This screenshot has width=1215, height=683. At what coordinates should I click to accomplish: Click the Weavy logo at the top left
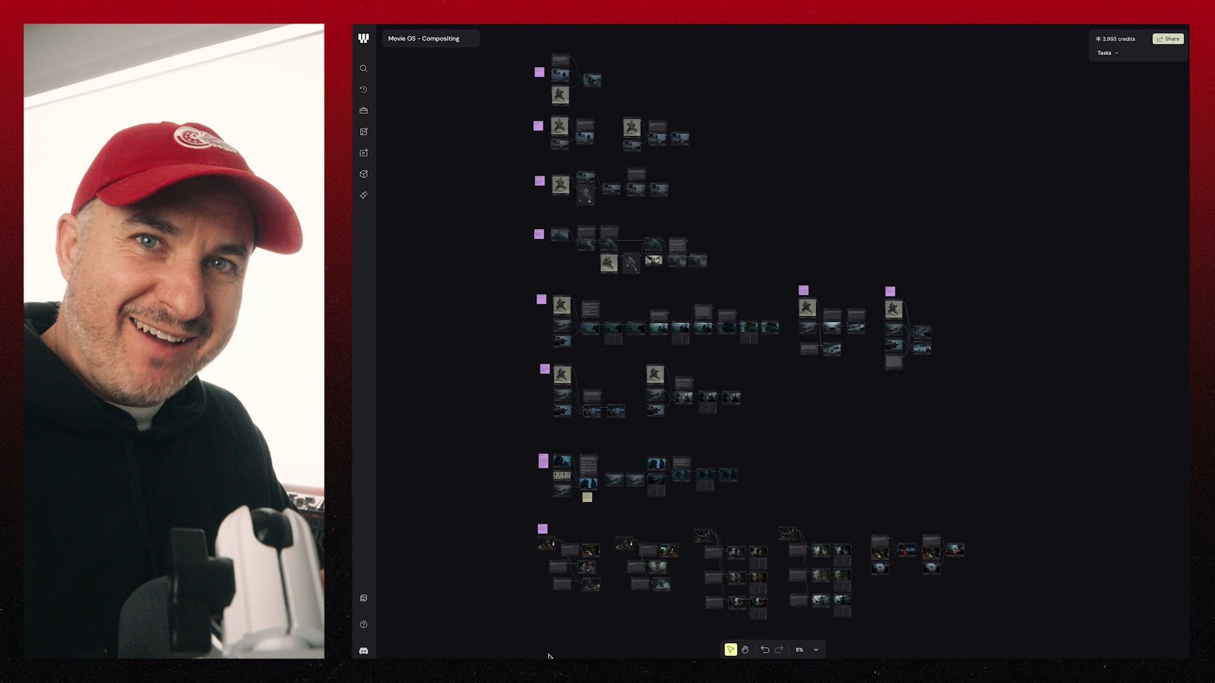coord(364,38)
